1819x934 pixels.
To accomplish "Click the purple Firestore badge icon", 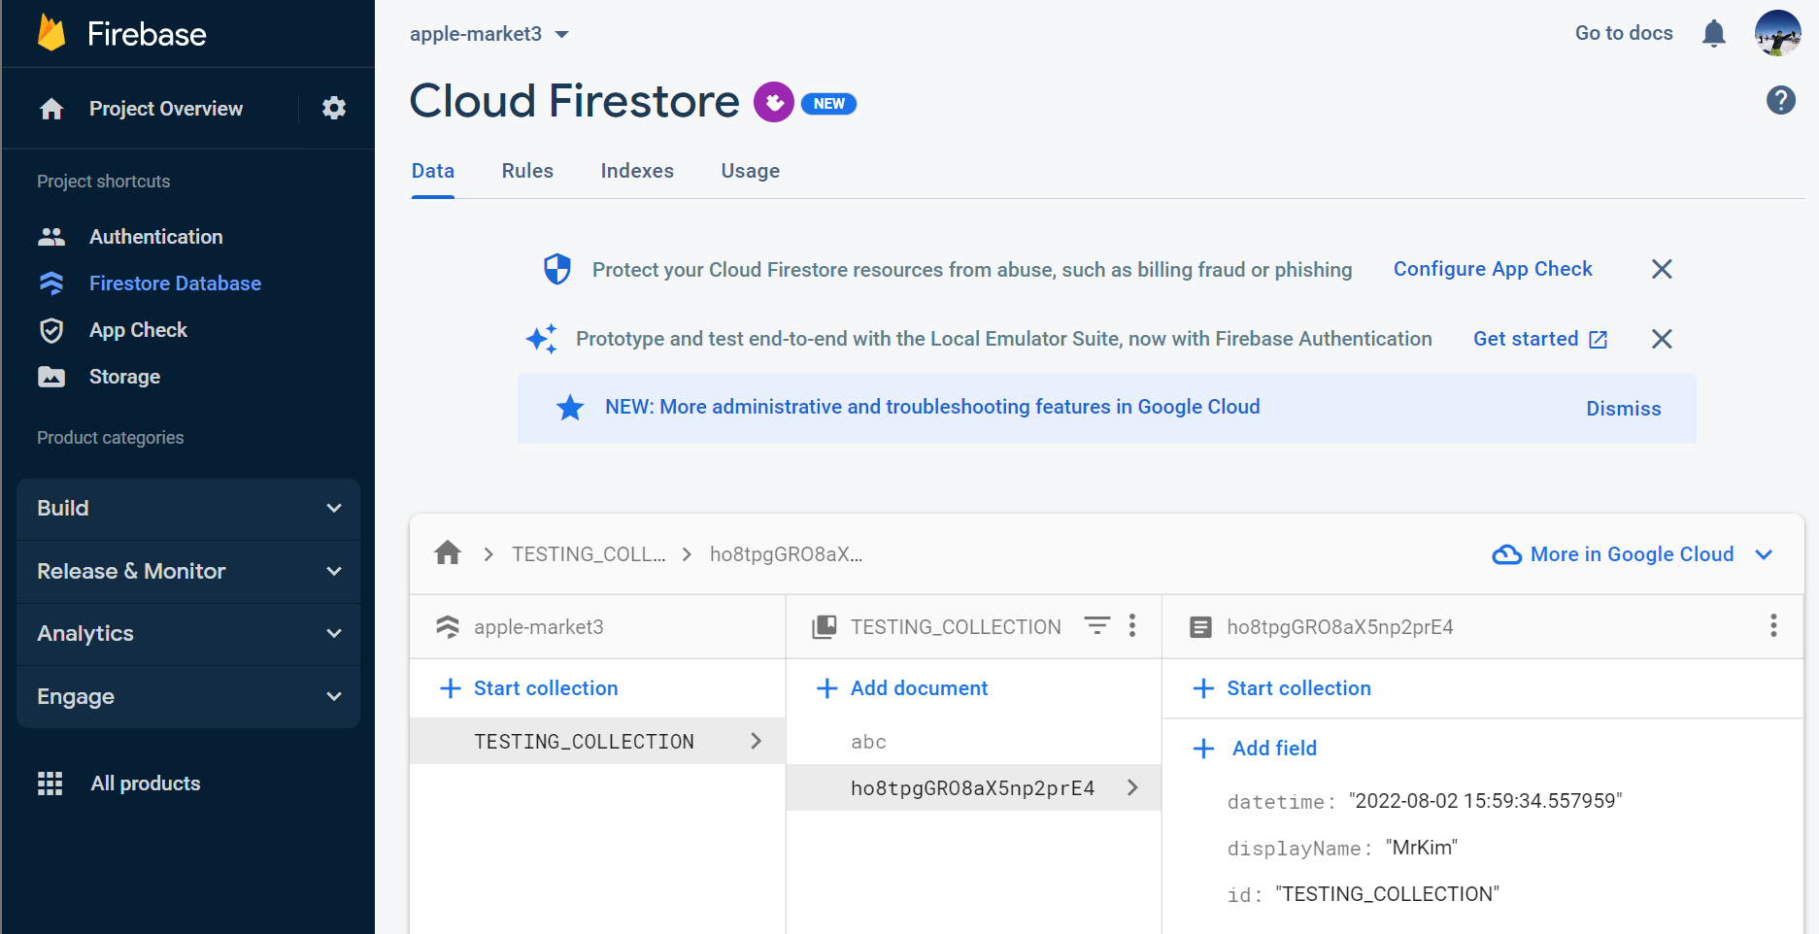I will (x=774, y=102).
